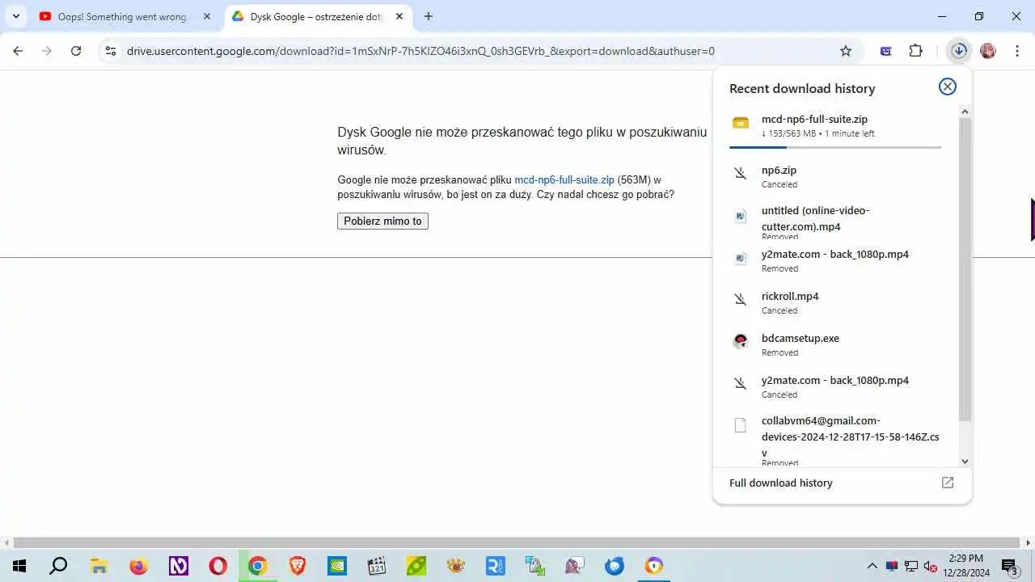Click the Chrome taskbar icon
This screenshot has width=1035, height=582.
coord(257,566)
